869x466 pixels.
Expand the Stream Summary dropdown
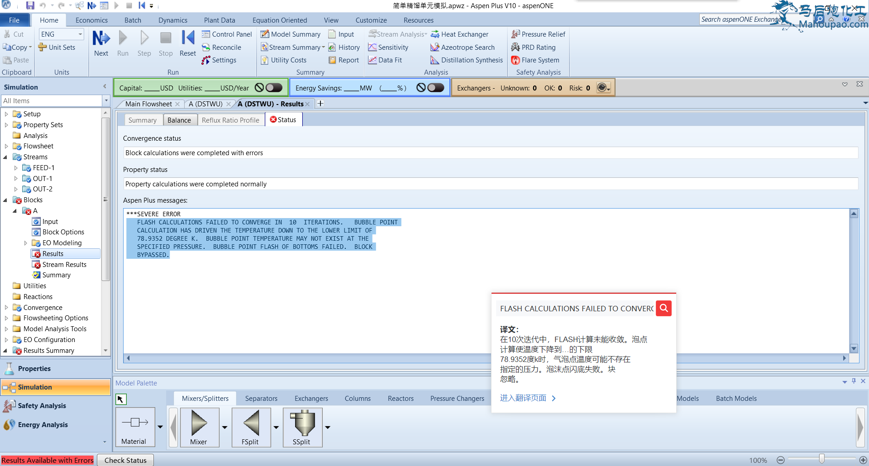click(323, 48)
